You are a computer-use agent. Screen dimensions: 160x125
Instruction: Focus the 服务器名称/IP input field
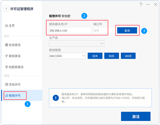pyautogui.click(x=70, y=30)
